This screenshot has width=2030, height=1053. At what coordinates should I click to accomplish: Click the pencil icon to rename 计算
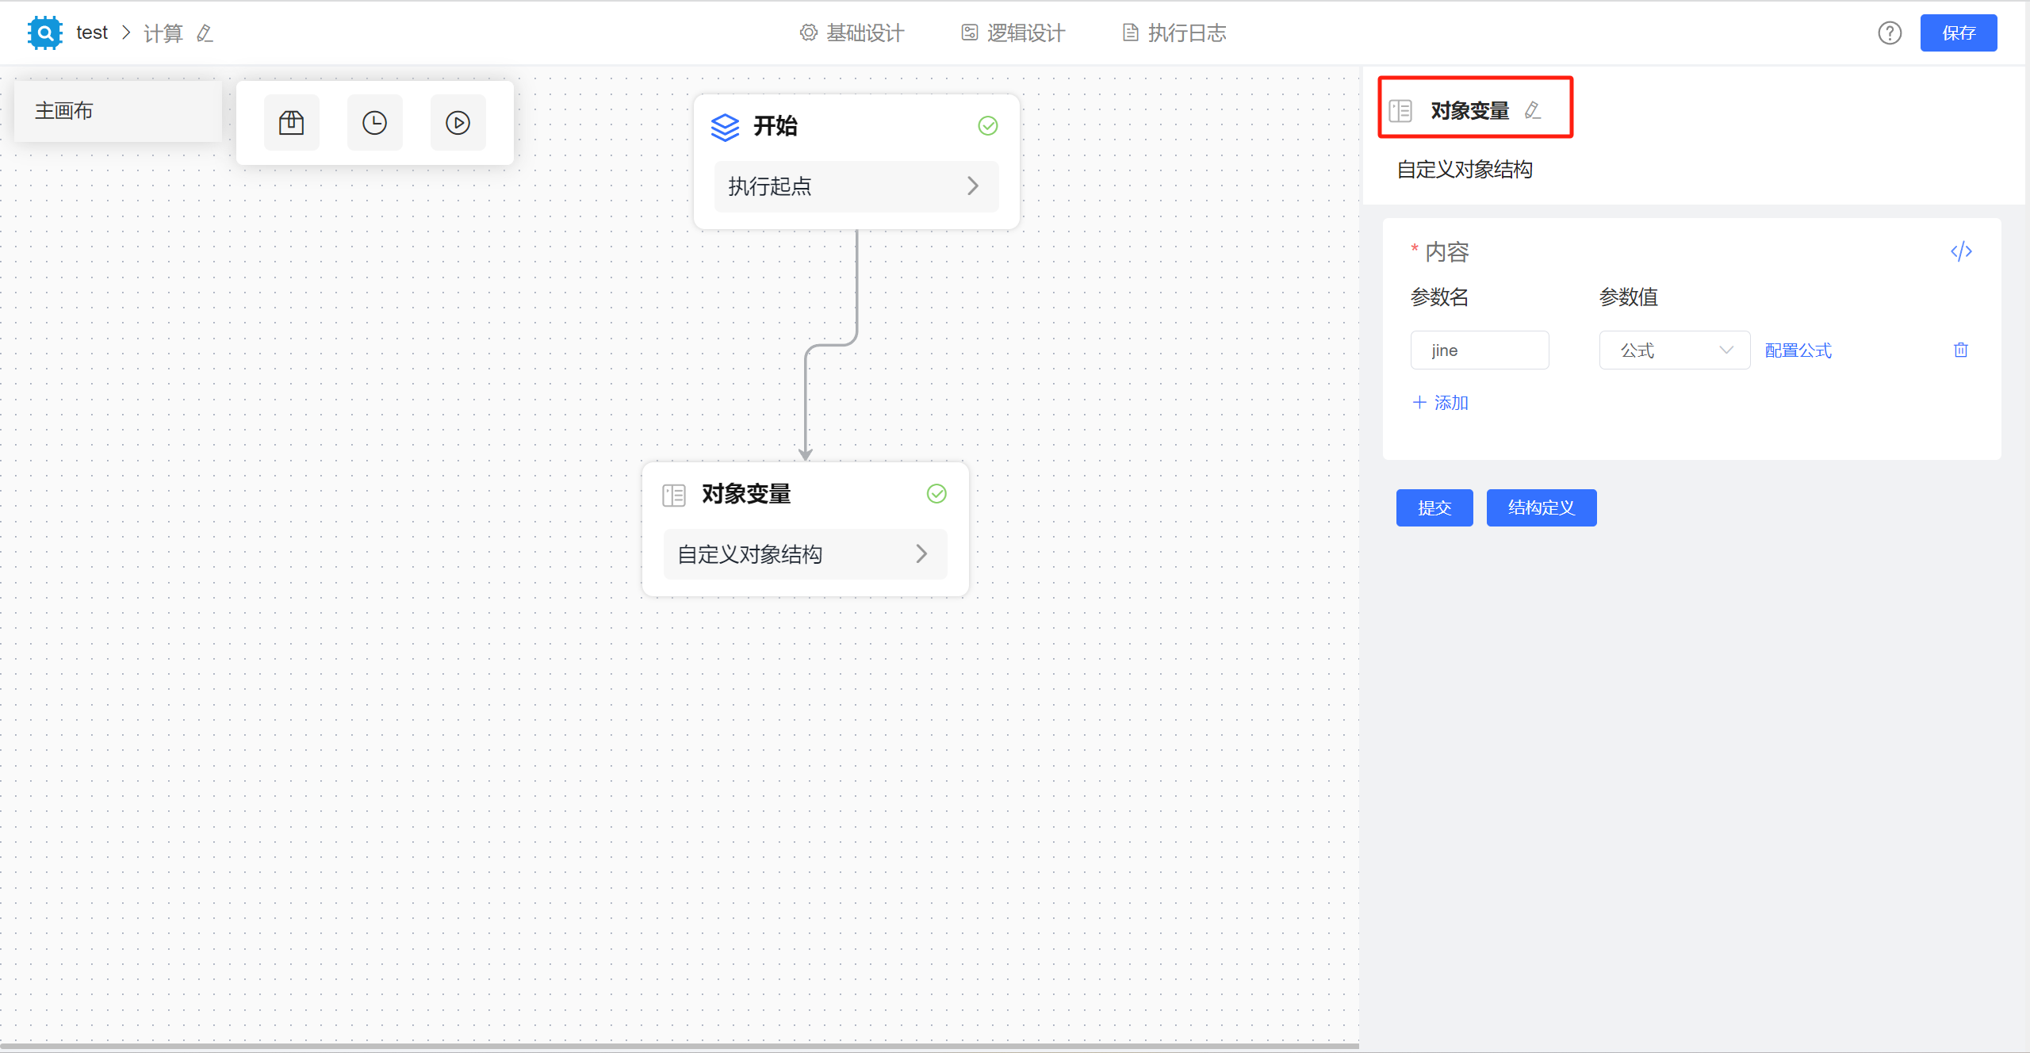205,33
